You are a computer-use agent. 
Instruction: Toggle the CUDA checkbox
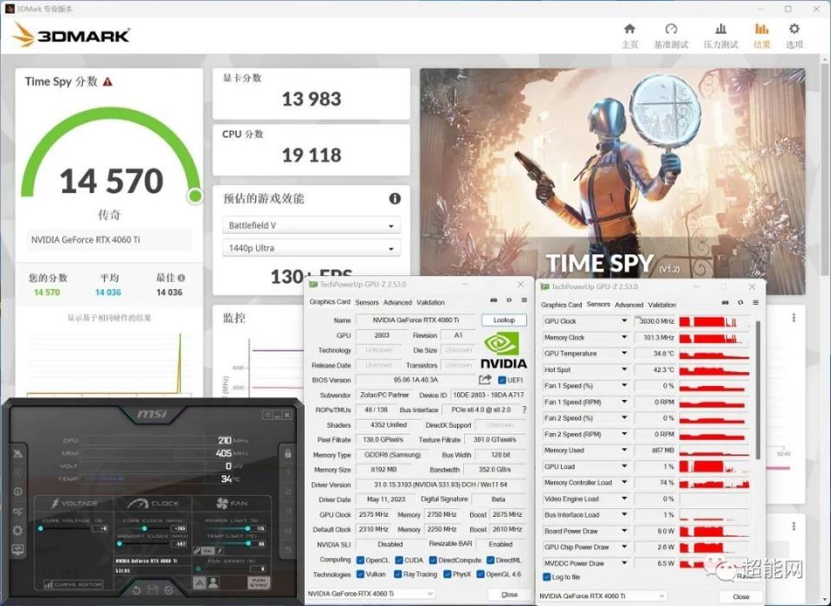tap(399, 560)
